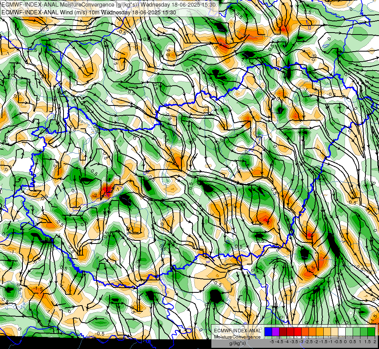This screenshot has height=349, width=379.
Task: Click the legend label MoistureConvergence
Action: coord(237,337)
